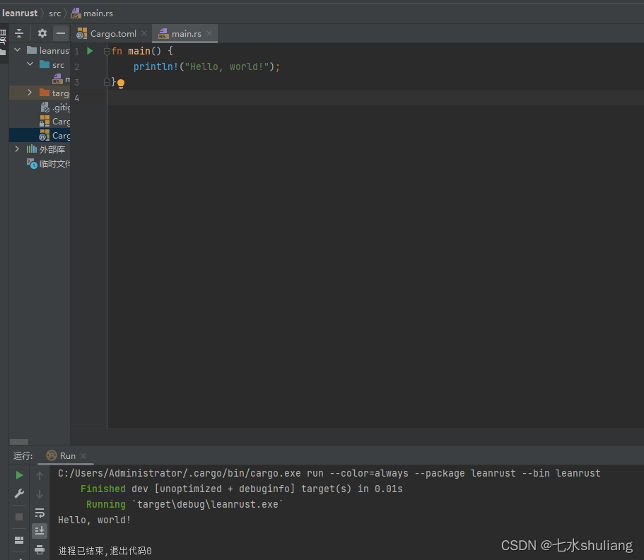Close the Cargo.toml tab

(x=144, y=33)
